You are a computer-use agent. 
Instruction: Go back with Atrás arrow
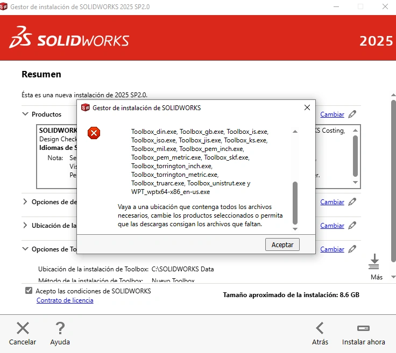click(320, 328)
